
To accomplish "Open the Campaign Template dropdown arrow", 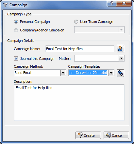I will [x=111, y=73].
